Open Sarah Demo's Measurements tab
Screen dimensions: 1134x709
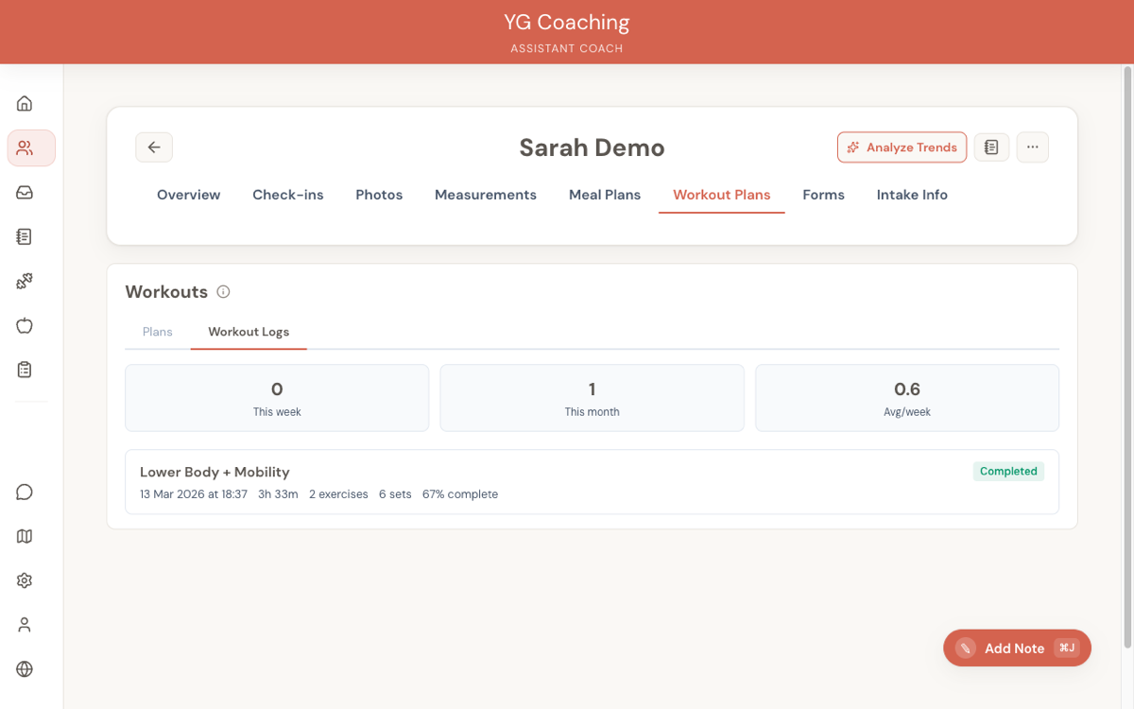pyautogui.click(x=486, y=195)
